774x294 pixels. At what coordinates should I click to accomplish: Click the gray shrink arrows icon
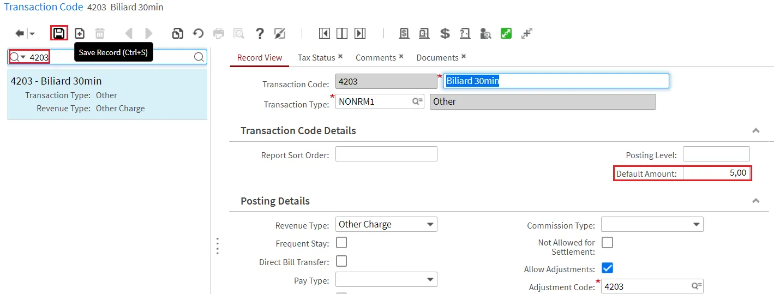click(527, 33)
